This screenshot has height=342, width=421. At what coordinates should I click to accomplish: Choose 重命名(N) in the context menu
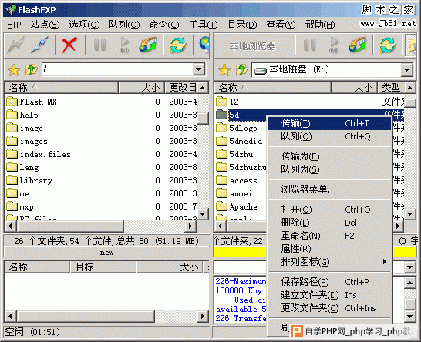coord(330,236)
